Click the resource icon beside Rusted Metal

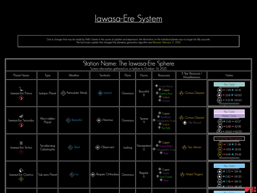click(157, 145)
